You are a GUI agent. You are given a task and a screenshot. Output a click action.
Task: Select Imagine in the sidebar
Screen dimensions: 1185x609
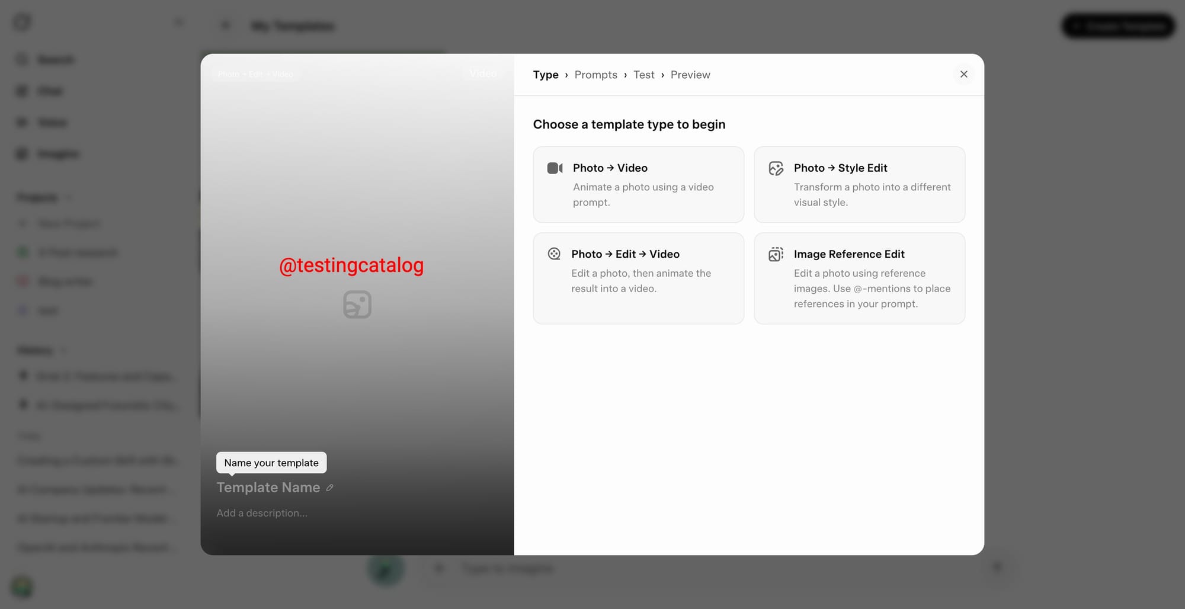point(59,153)
